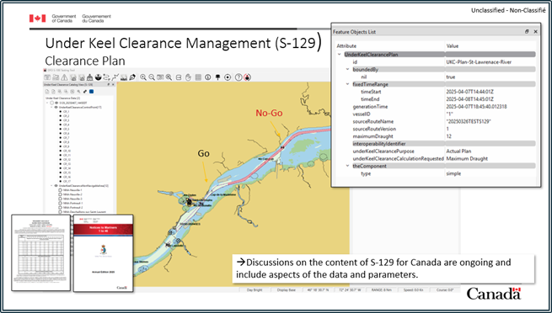This screenshot has height=313, width=552.
Task: Float the Under Keel Clearance Catalog View panel
Action: point(109,84)
